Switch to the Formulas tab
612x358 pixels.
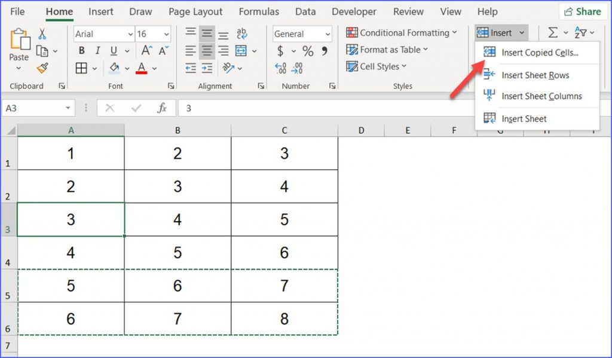[x=259, y=12]
